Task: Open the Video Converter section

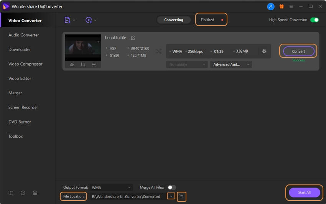Action: 28,21
